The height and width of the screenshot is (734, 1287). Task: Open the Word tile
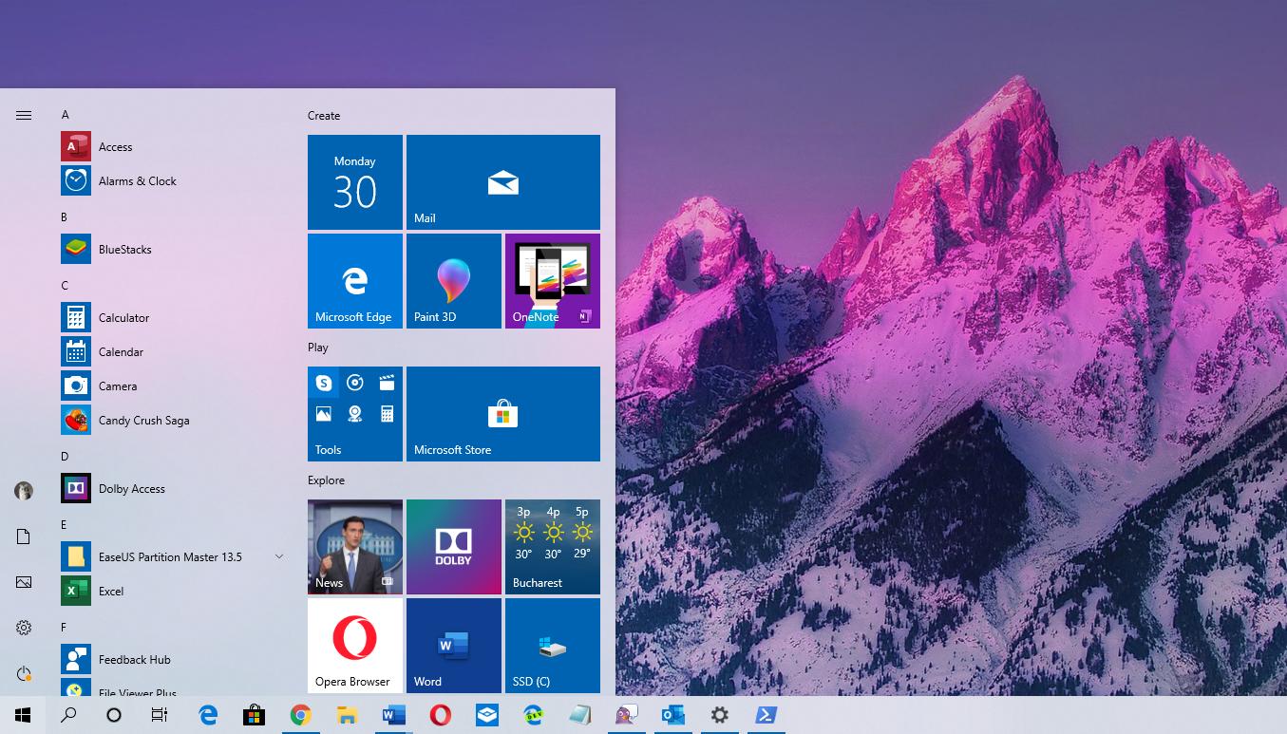454,646
